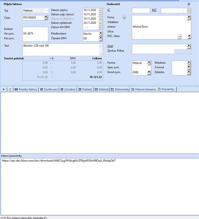The width and height of the screenshot is (199, 219).
Task: Open the Členění DPH list picker button
Action: tap(101, 39)
